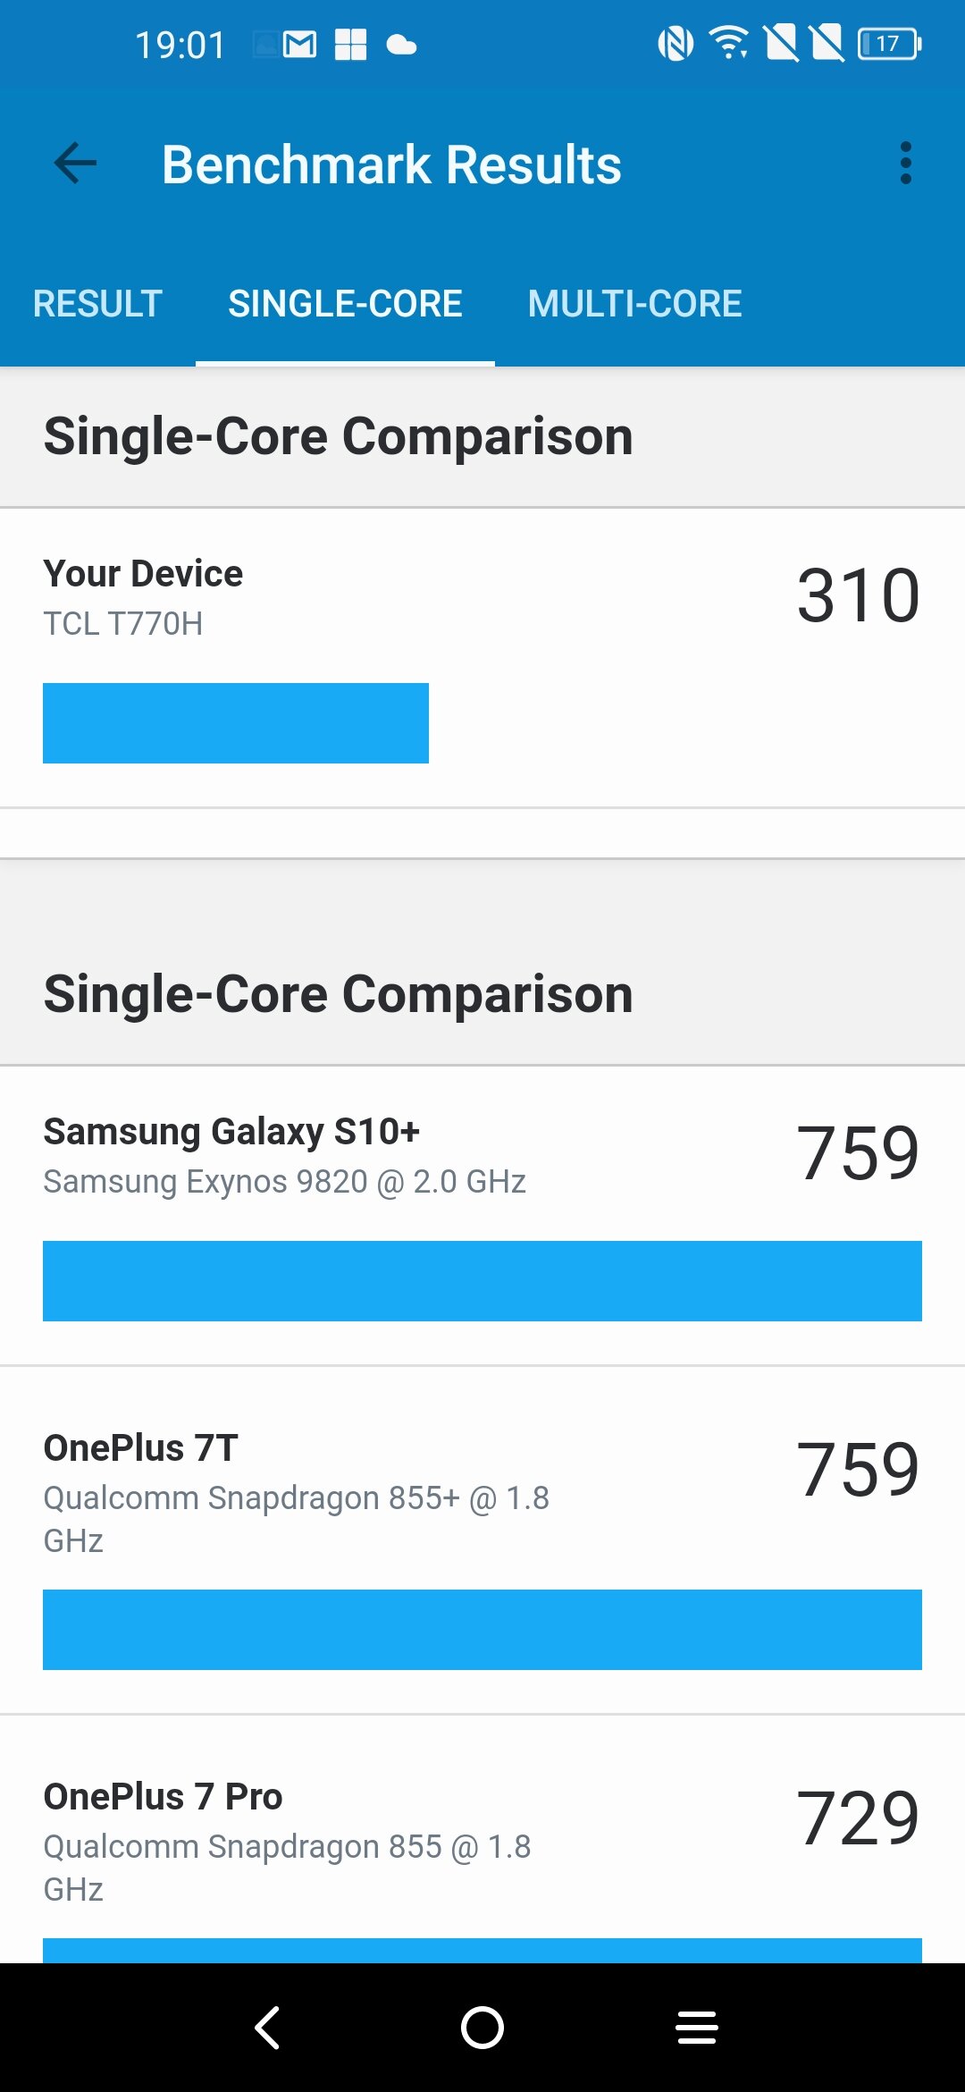
Task: Select the Samsung Galaxy S10+ entry
Action: tap(482, 1216)
